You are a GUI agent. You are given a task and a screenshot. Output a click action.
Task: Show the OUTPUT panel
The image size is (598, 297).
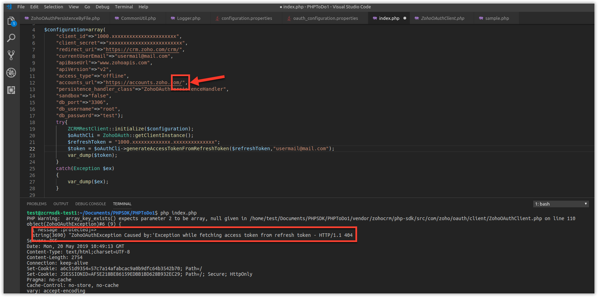click(61, 204)
